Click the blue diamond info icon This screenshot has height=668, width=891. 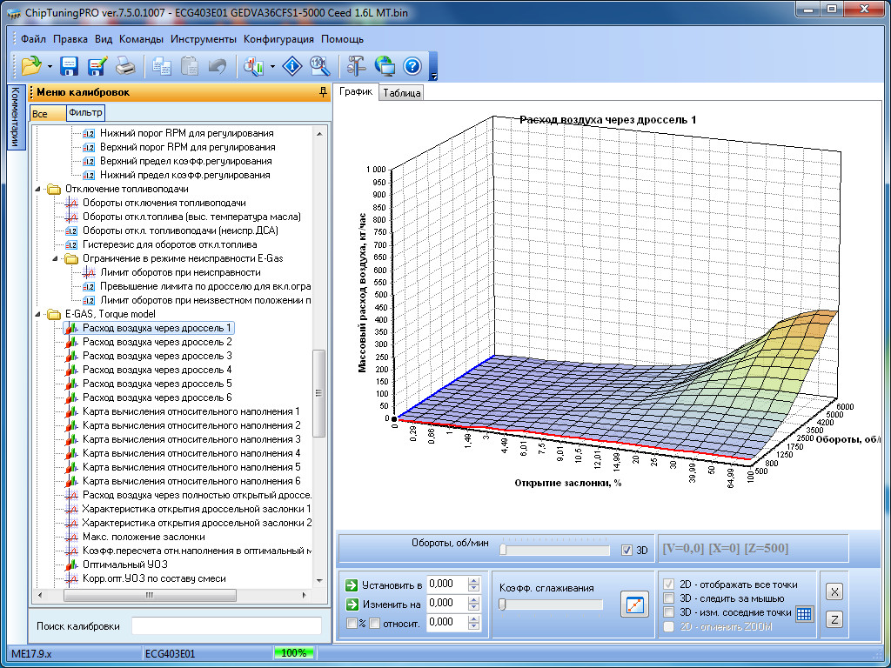293,66
